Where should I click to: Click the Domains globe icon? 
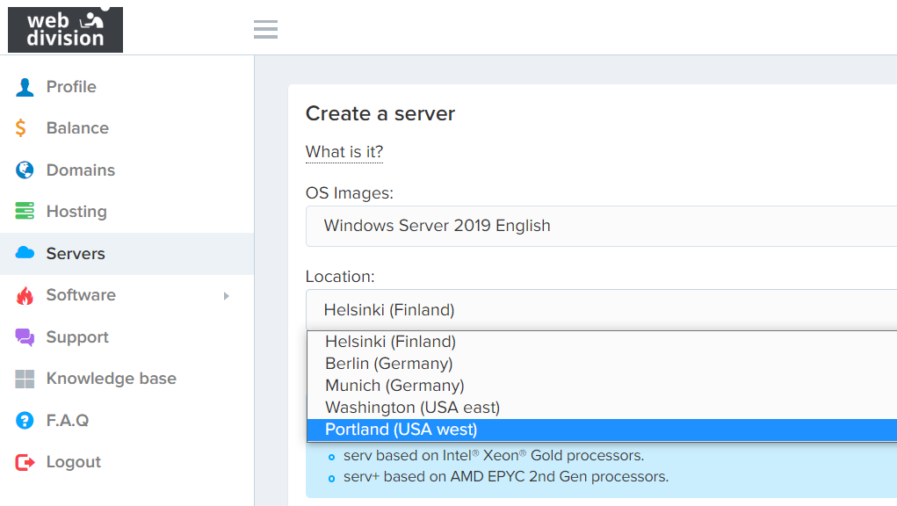tap(25, 170)
